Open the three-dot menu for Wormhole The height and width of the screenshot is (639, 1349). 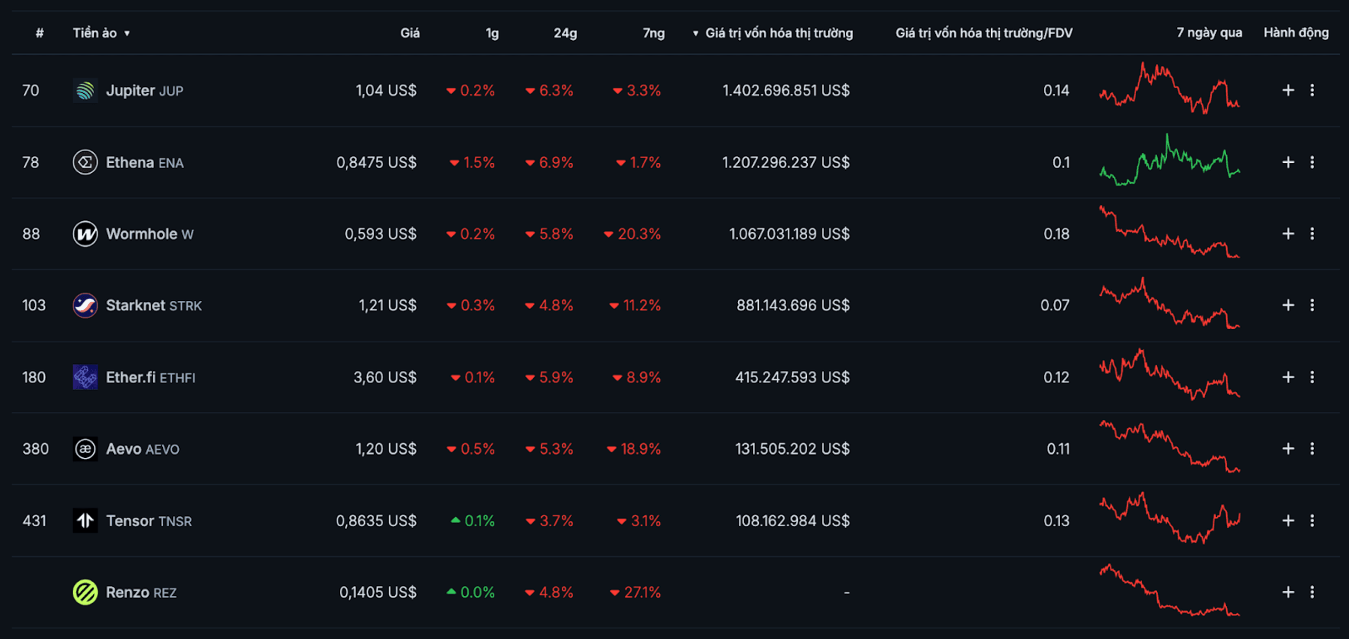[1312, 233]
